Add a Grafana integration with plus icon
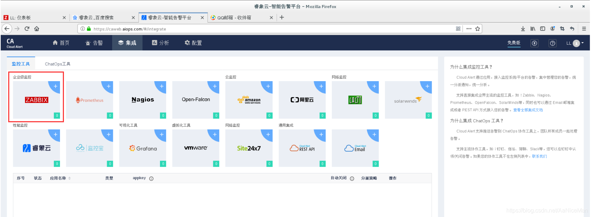 161,134
